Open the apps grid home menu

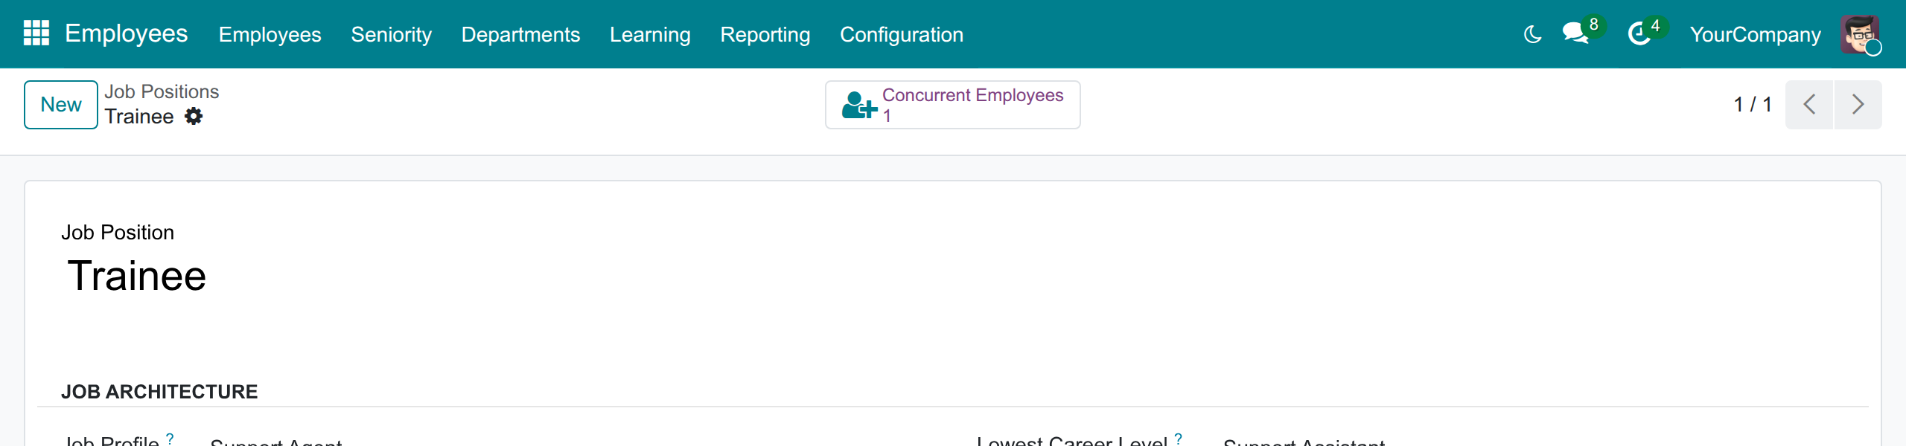point(36,33)
